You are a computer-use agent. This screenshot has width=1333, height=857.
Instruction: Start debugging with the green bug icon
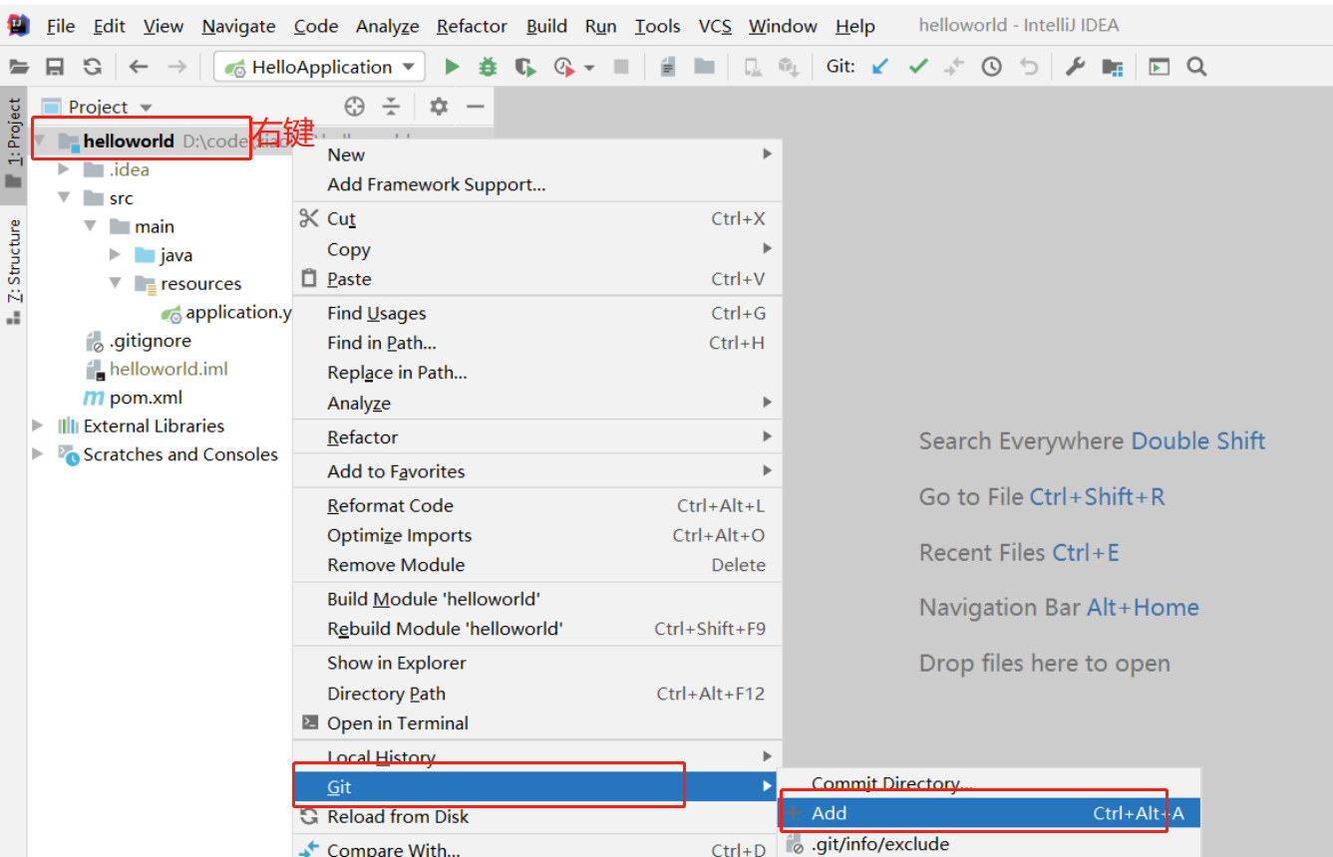point(489,67)
